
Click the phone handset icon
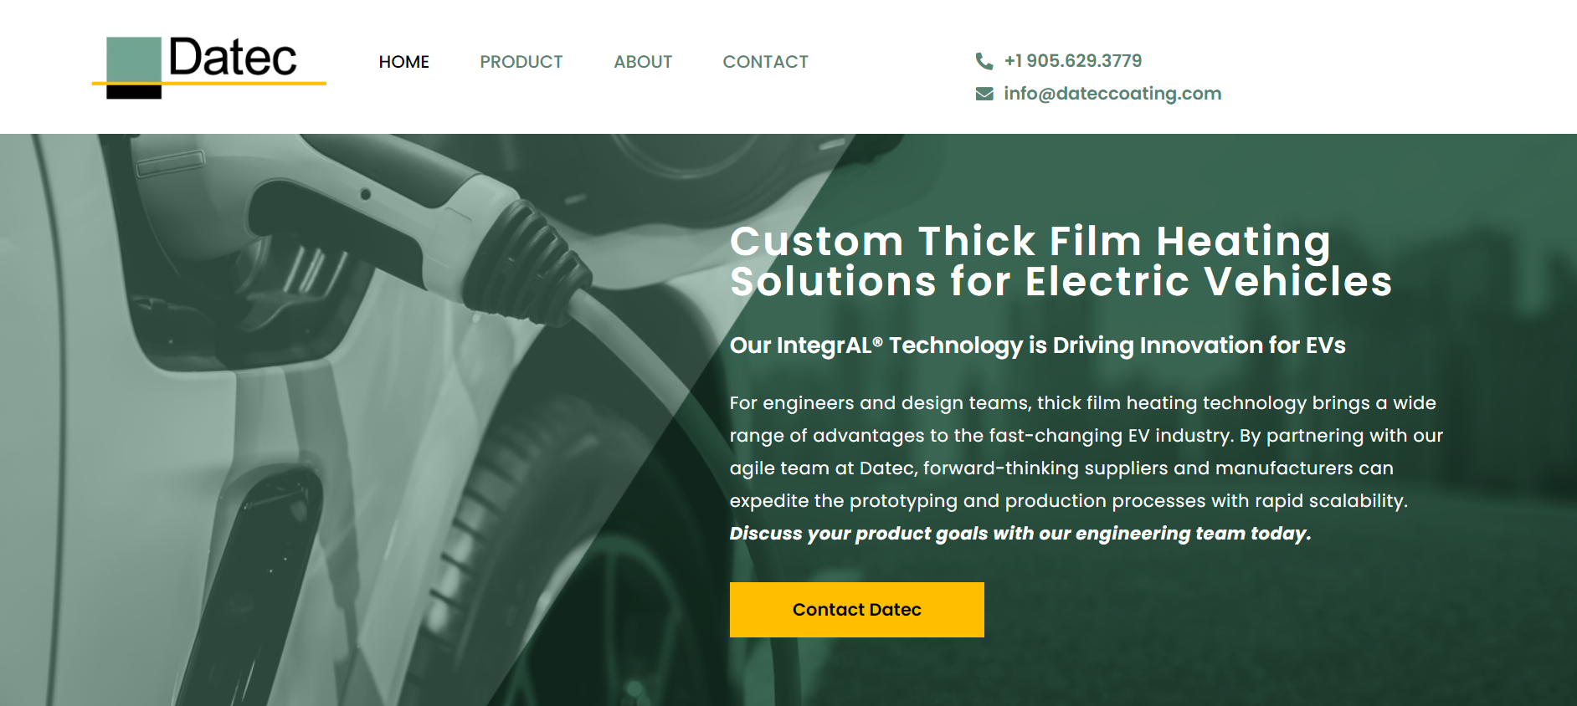pos(984,61)
